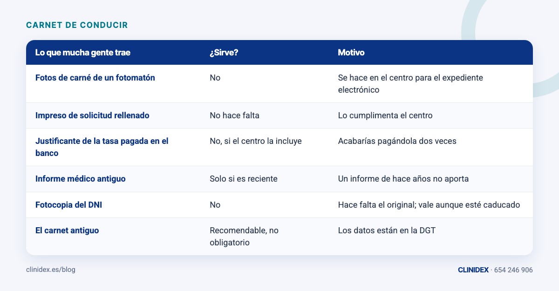This screenshot has height=291, width=559.
Task: Click the "¿Sirve?" column header
Action: coord(224,53)
